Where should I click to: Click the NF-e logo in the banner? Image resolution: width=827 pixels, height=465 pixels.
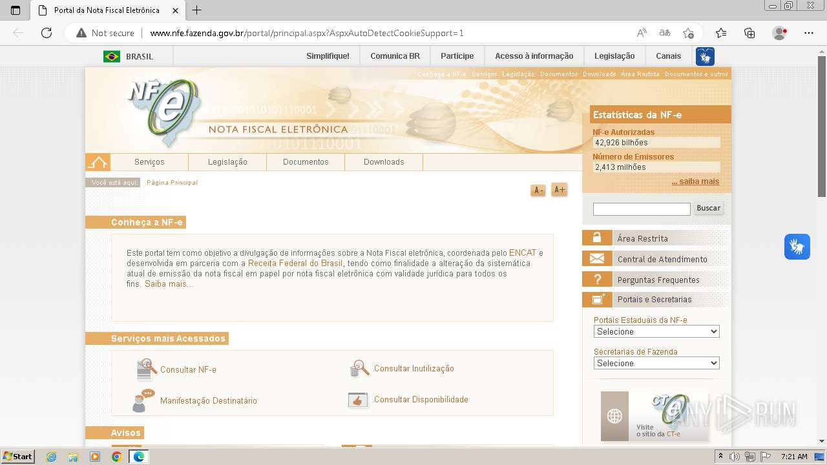click(x=165, y=113)
